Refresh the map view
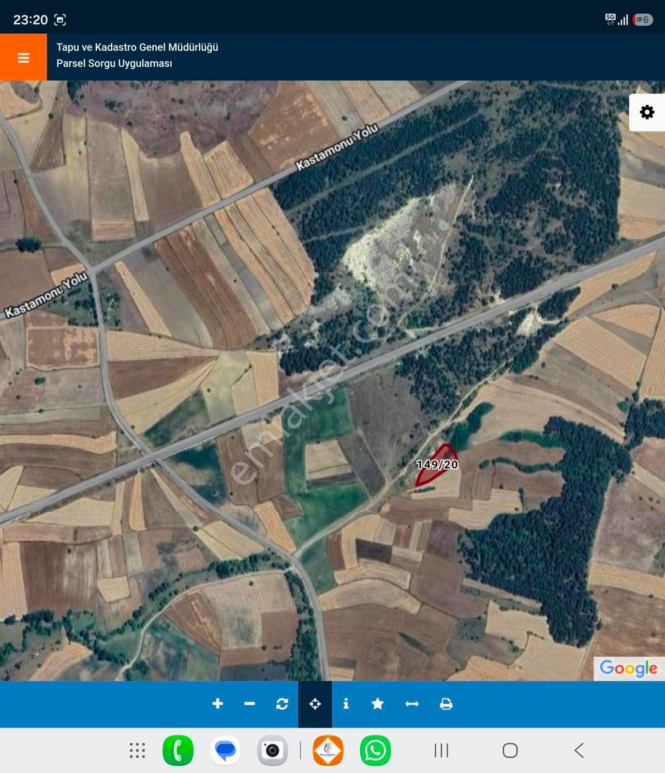The image size is (665, 773). click(282, 704)
